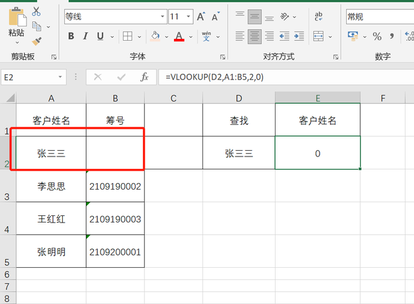The width and height of the screenshot is (414, 304).
Task: Select cell containing 王红红
Action: tap(51, 219)
